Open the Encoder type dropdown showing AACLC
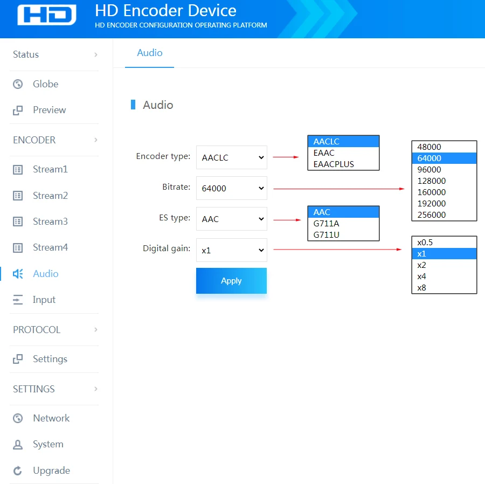485x484 pixels. (232, 157)
